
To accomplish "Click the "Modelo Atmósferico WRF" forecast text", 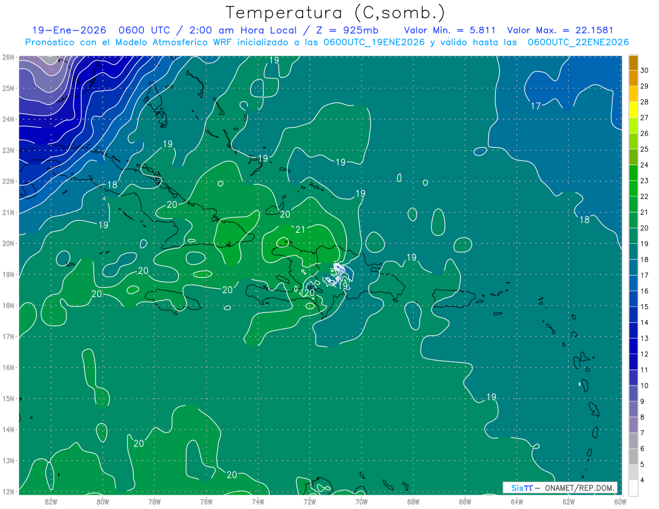I will pos(168,42).
